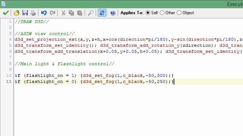243x136 pixels.
Task: Cut selection with the scissors icon
Action: click(63, 13)
